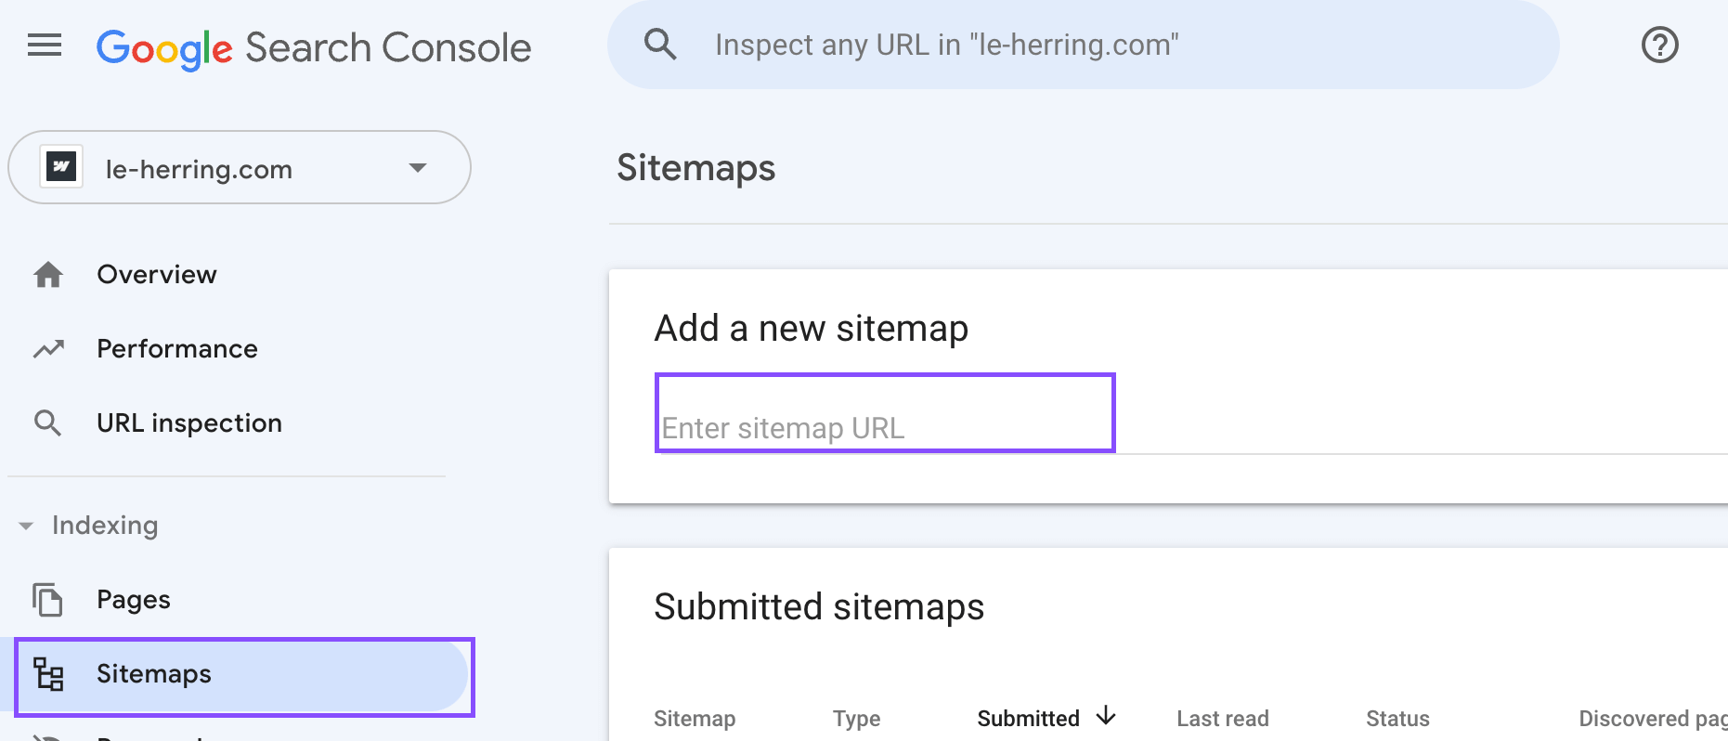Viewport: 1728px width, 741px height.
Task: Click the Status column header
Action: [x=1397, y=719]
